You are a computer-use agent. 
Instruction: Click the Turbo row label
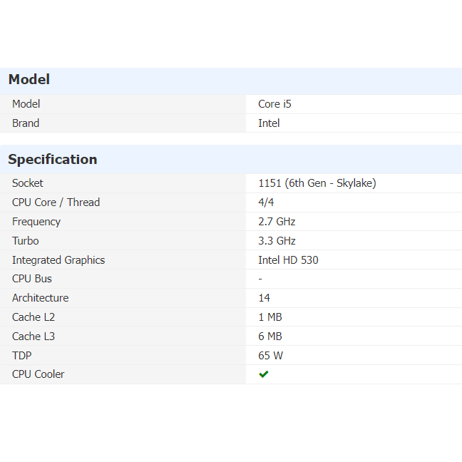(x=26, y=241)
